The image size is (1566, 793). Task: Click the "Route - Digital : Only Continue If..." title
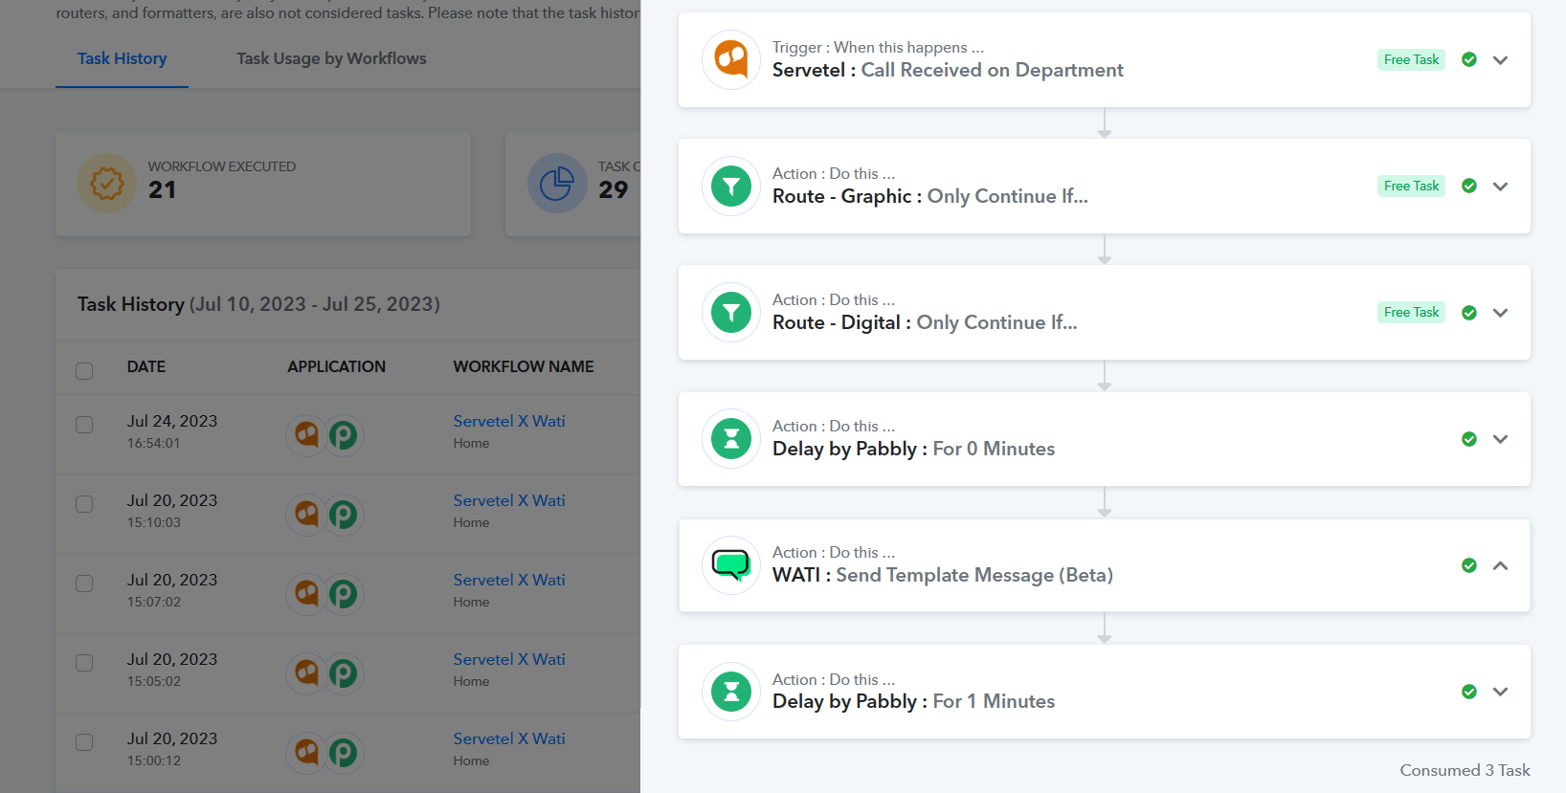tap(925, 322)
